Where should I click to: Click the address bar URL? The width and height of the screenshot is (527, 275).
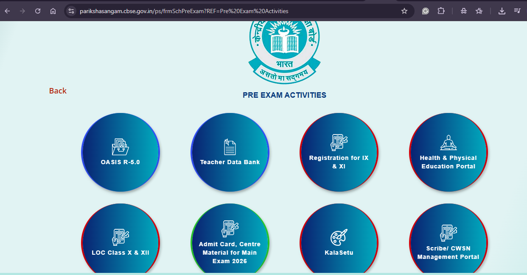point(184,11)
